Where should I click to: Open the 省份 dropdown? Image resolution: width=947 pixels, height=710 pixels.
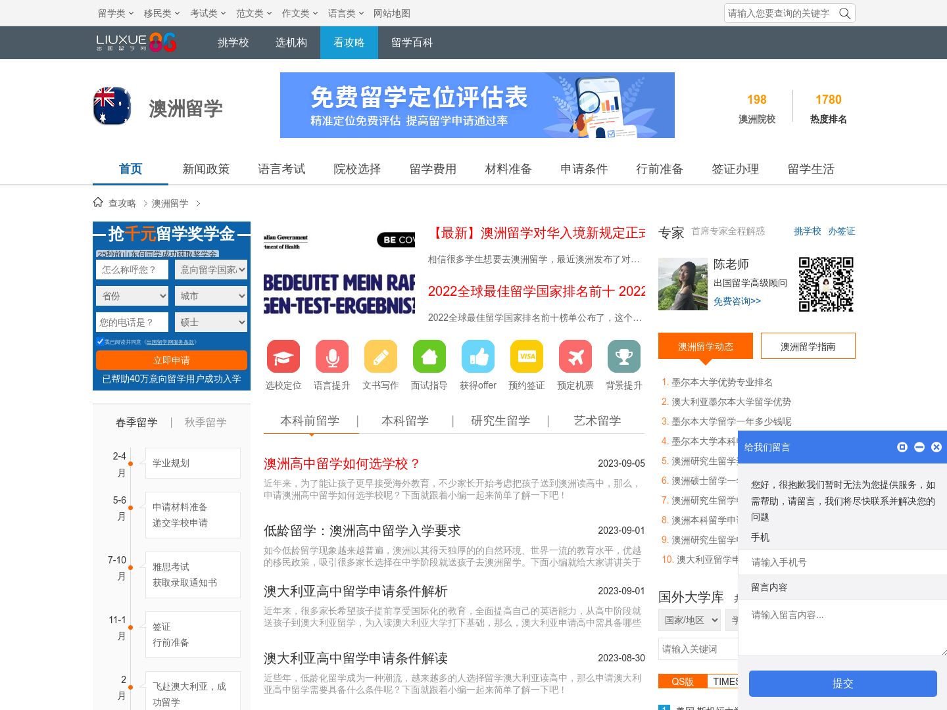pos(132,296)
